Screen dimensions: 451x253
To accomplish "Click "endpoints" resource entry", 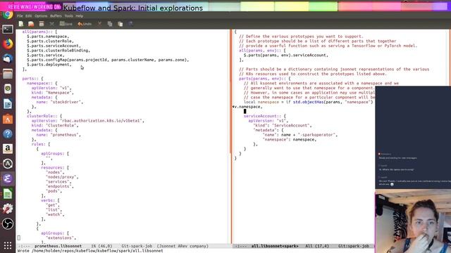I will coord(59,186).
